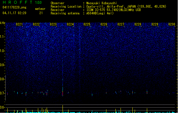
Task: Click the 0221 time marker
Action: point(19,24)
